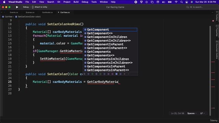The image size is (219, 123).
Task: Toggle the first purple square completion filter
Action: [108, 74]
